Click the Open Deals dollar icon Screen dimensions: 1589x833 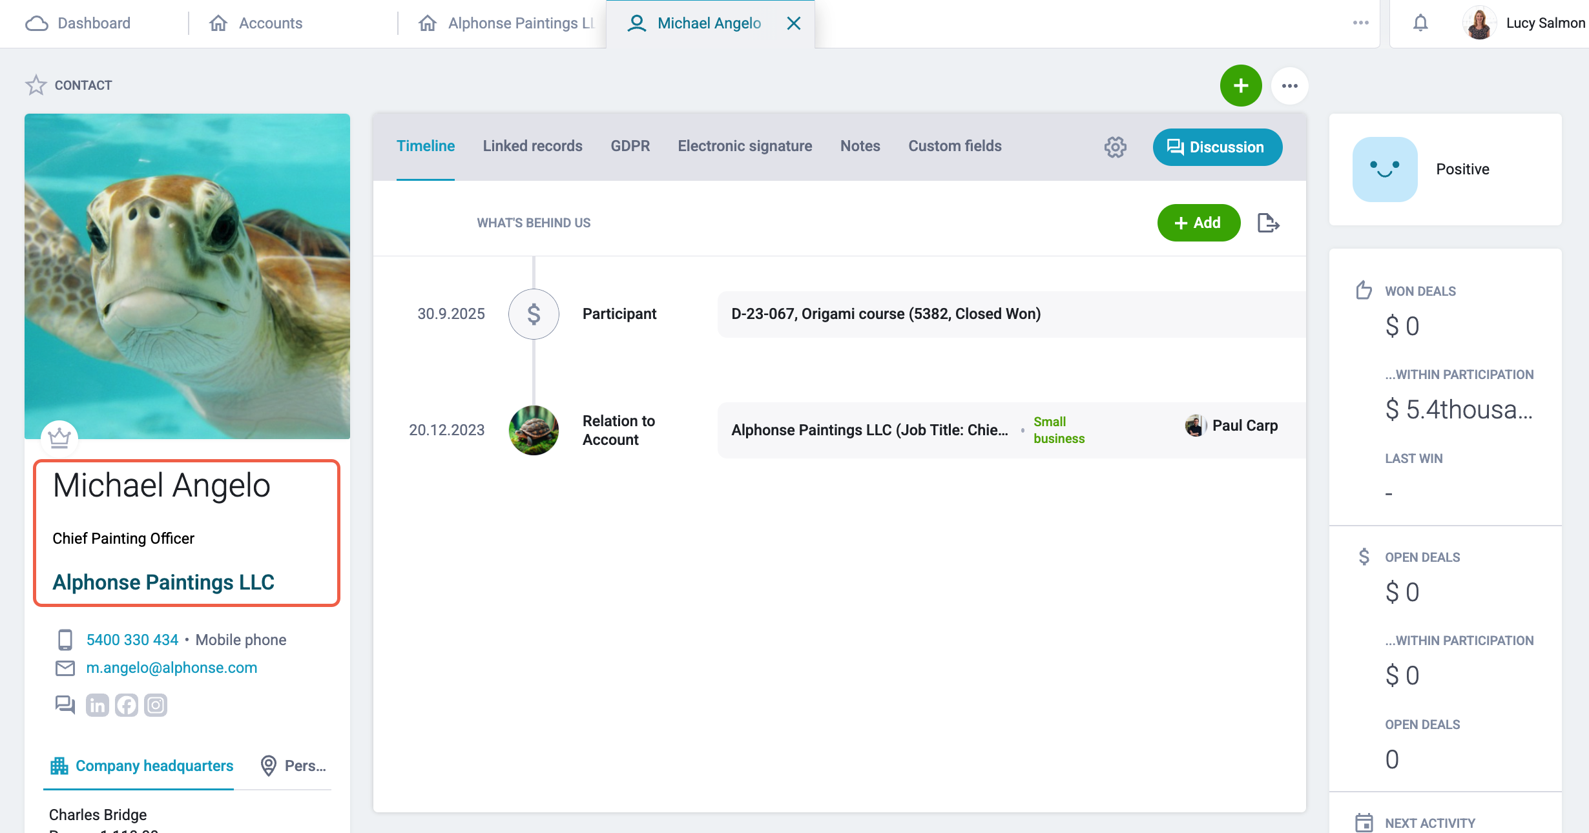tap(1364, 557)
